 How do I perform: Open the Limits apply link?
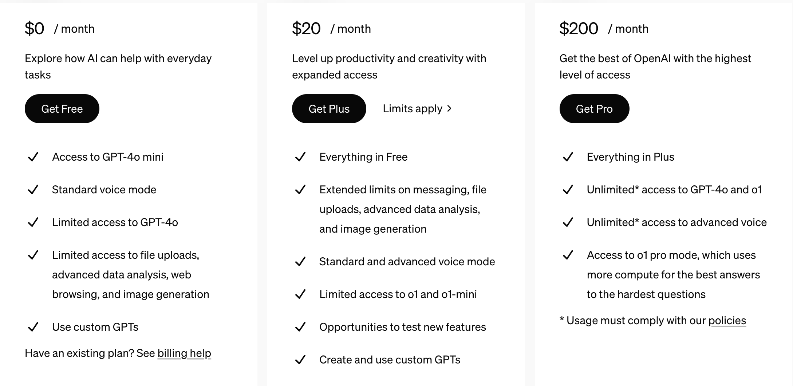coord(413,109)
